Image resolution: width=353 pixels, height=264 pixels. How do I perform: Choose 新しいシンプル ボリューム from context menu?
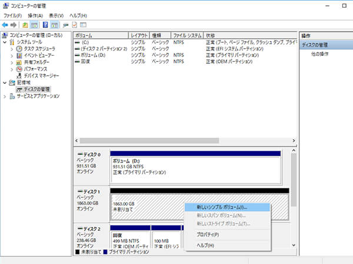222,207
